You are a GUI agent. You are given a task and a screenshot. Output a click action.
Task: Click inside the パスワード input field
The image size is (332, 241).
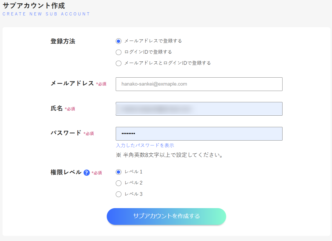tap(199, 134)
